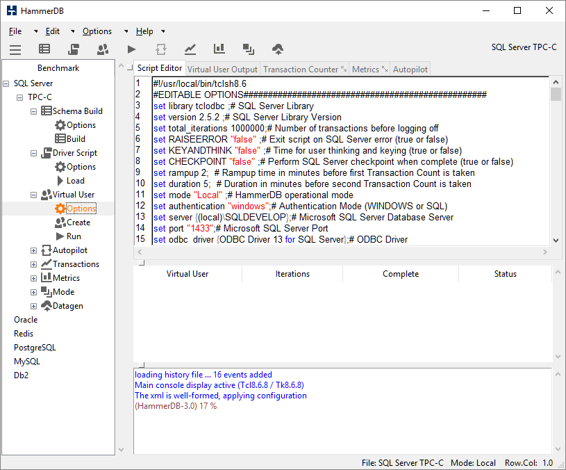Viewport: 566px width, 470px height.
Task: Expand the Datagen tree node
Action: click(33, 307)
